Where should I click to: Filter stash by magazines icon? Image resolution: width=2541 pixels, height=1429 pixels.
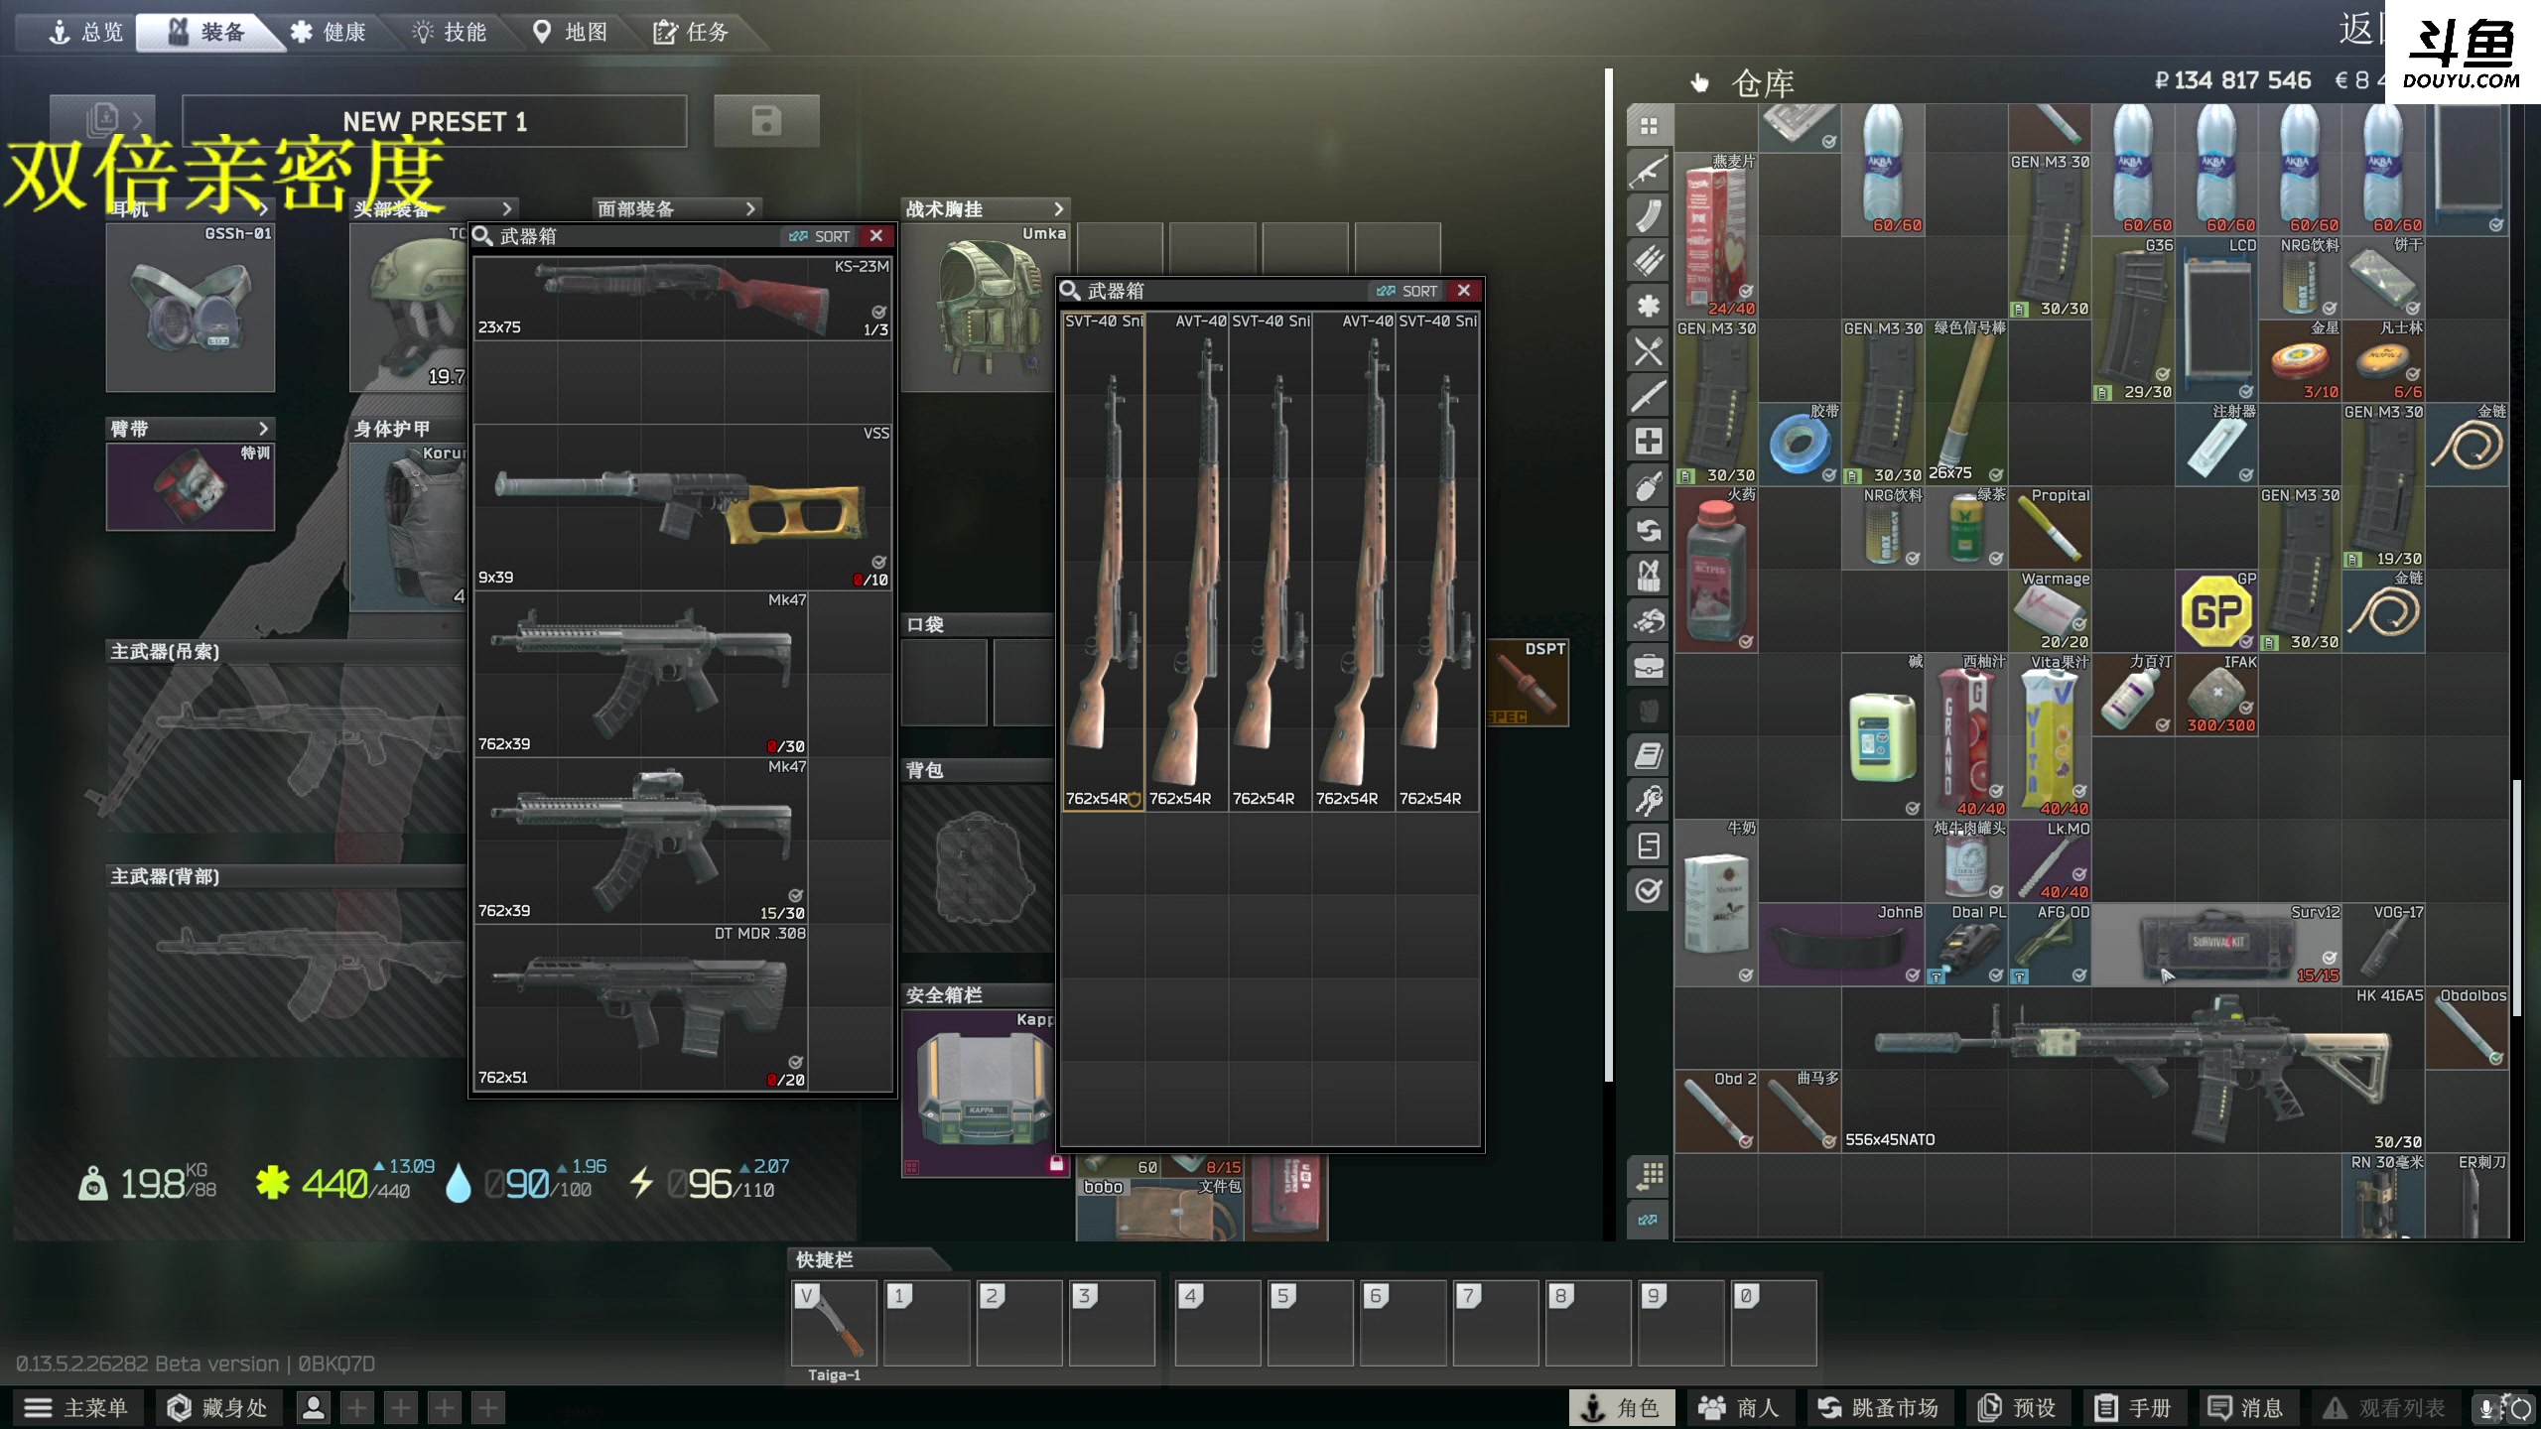click(x=1649, y=215)
